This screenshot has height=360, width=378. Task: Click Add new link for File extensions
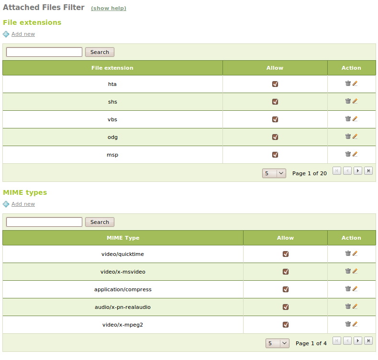pyautogui.click(x=23, y=34)
